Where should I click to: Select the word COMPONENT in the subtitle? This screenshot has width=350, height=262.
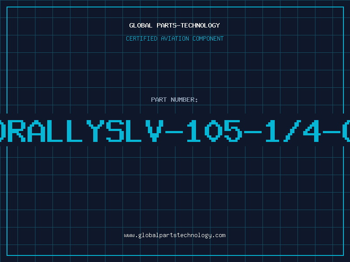pos(208,38)
